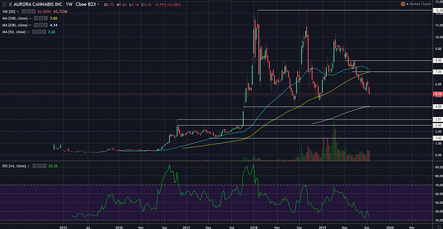Screen dimensions: 443x229
Task: Click the white 4.14 MA value
Action: pos(54,25)
